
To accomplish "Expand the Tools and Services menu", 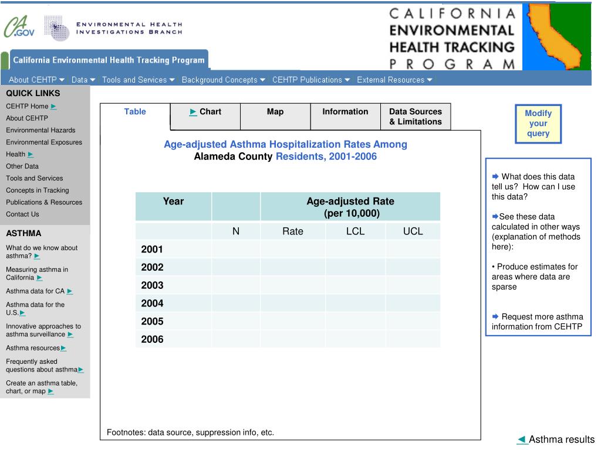I will tap(139, 80).
